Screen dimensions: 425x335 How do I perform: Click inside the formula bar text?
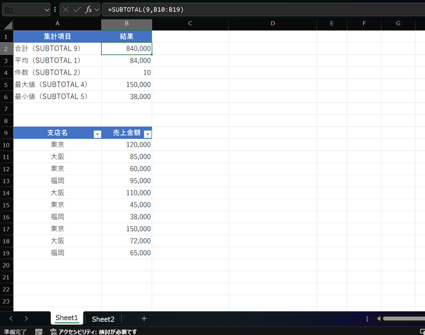[249, 10]
